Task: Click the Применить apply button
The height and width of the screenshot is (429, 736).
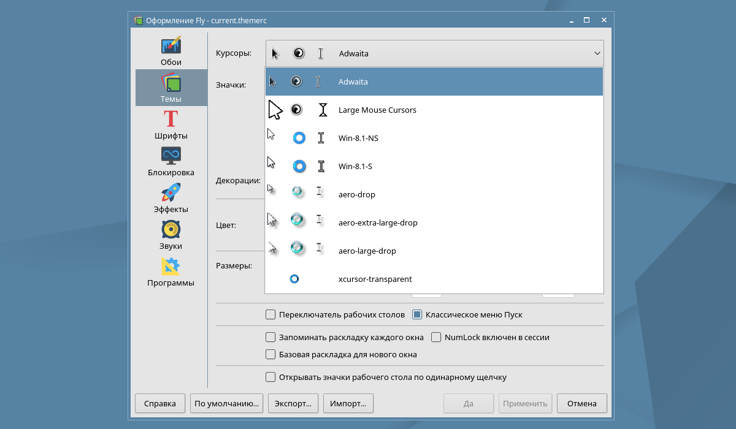Action: [525, 403]
